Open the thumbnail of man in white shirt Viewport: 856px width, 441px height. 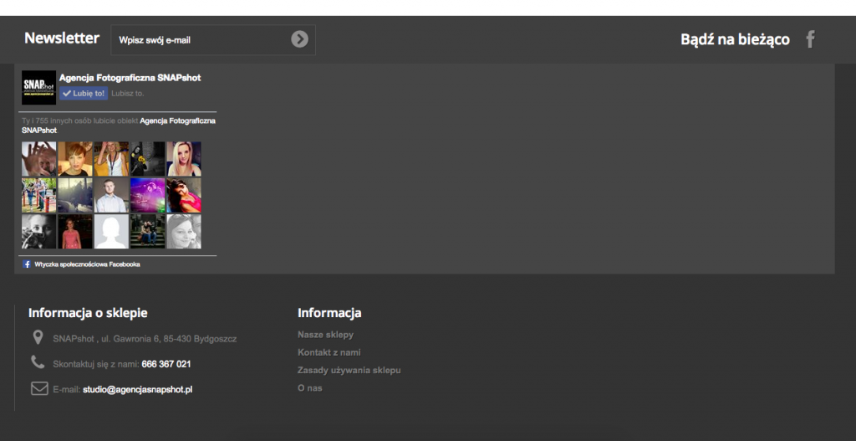click(111, 195)
